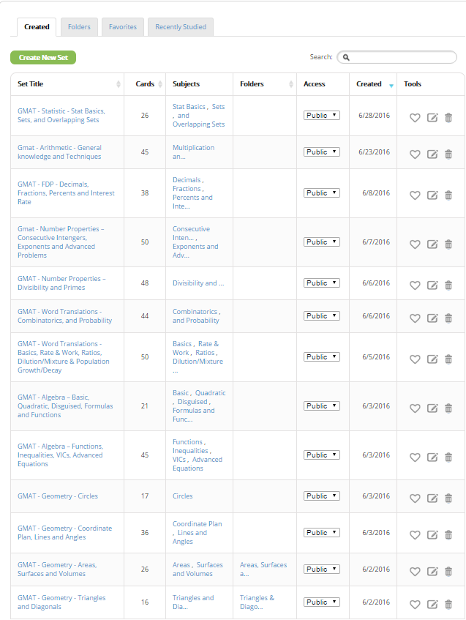Open the Recently Studied tab
The height and width of the screenshot is (620, 466).
(x=181, y=27)
